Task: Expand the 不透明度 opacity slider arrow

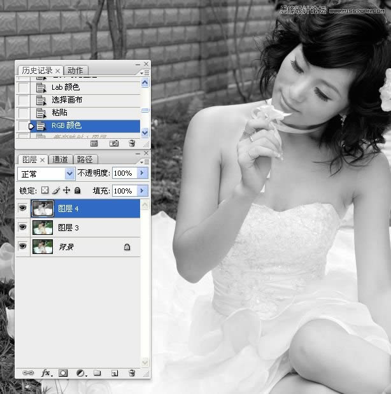Action: [142, 173]
